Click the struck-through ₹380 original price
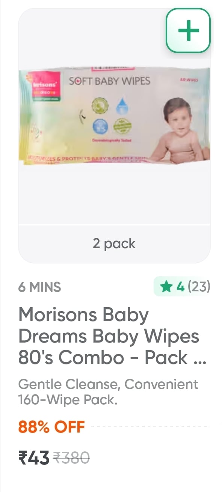The height and width of the screenshot is (492, 222). coord(72,458)
